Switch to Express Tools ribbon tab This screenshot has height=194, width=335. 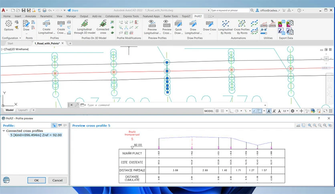(x=131, y=16)
